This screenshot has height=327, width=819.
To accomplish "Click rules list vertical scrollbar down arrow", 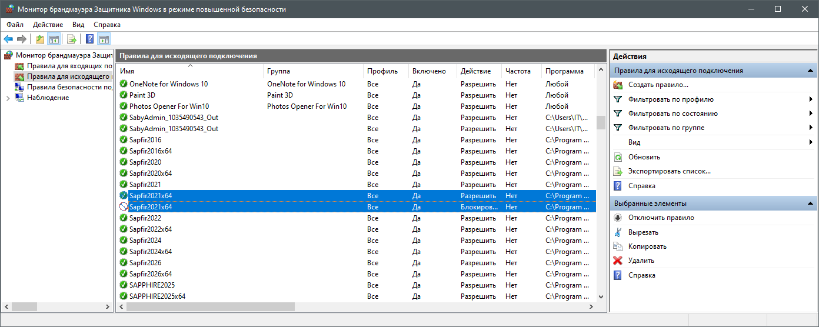I will pyautogui.click(x=601, y=297).
